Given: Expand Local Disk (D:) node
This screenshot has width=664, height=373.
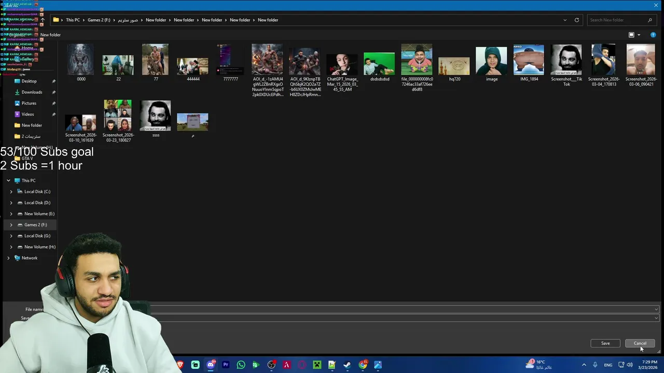Looking at the screenshot, I should pos(11,203).
